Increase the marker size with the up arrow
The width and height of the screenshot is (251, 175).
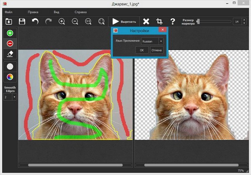244,20
